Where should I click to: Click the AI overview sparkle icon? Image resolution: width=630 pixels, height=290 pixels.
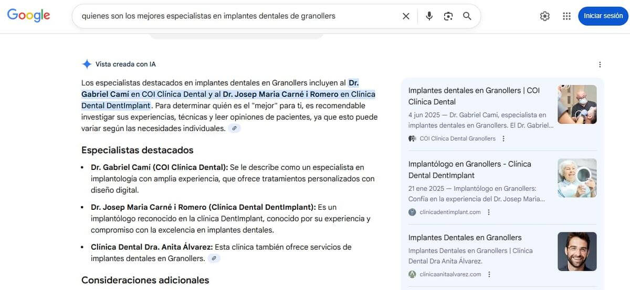(87, 64)
